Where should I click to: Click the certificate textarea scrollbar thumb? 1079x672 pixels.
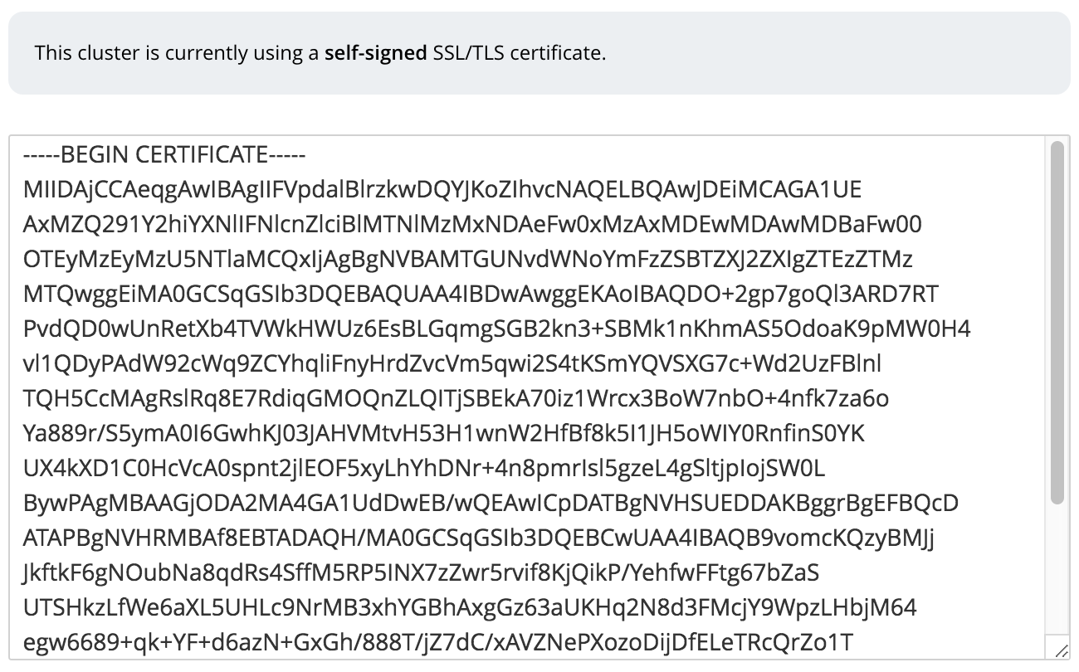1057,322
